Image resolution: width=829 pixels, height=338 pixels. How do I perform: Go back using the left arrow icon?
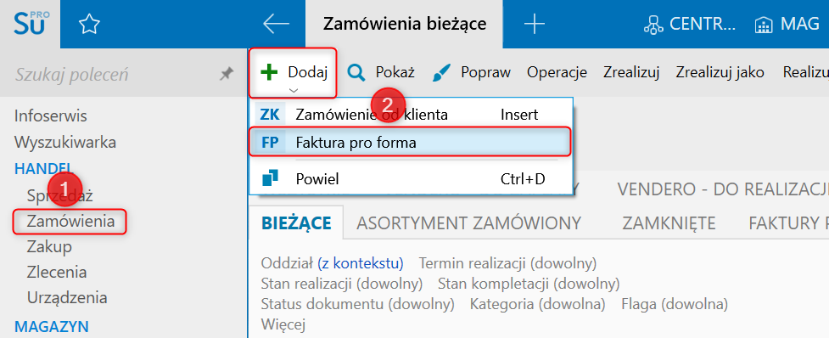(276, 24)
